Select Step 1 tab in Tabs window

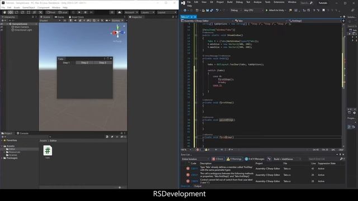pyautogui.click(x=66, y=63)
